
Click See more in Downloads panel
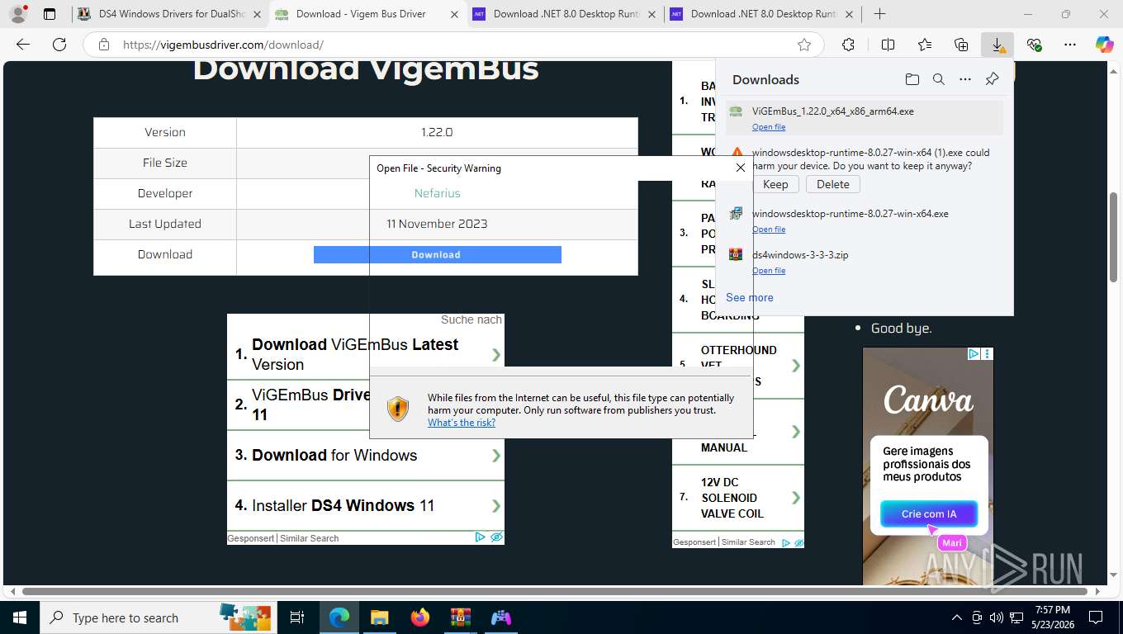pos(750,297)
